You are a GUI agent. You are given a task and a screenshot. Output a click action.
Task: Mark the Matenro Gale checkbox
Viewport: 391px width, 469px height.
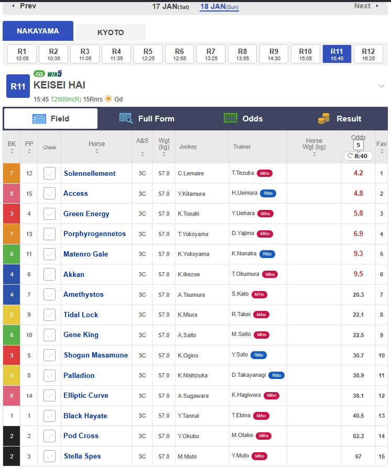pyautogui.click(x=49, y=254)
